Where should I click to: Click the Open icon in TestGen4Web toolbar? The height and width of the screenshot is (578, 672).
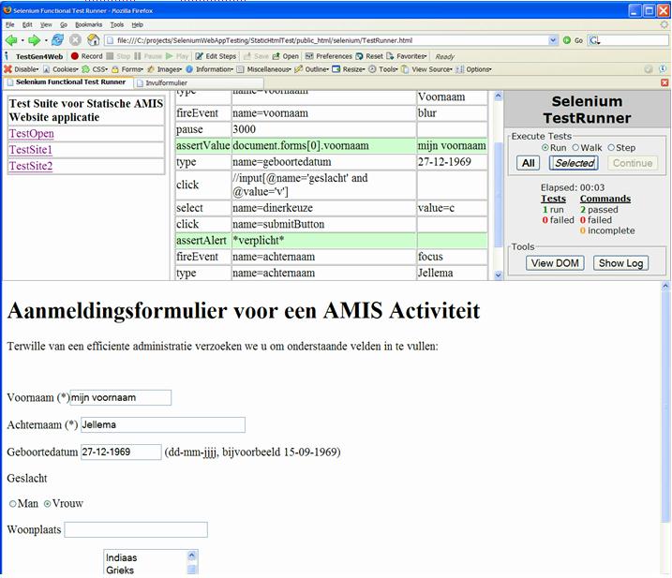(x=286, y=56)
